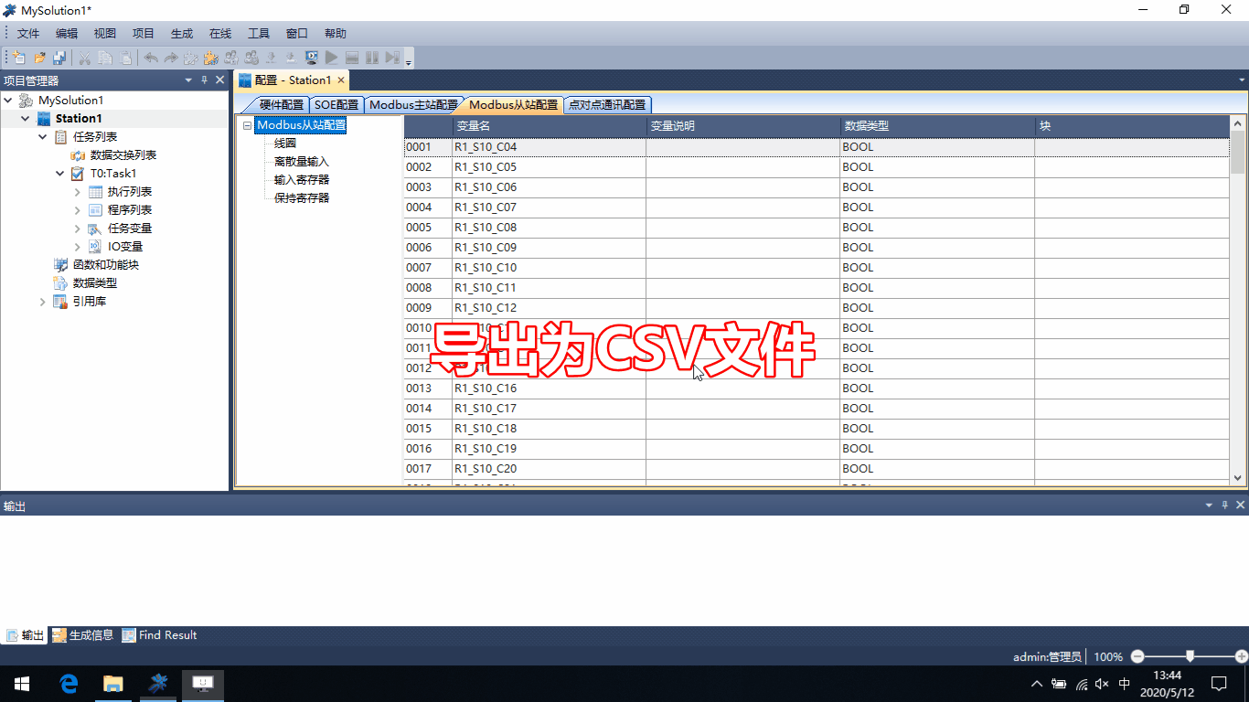Open File Explorer from the taskbar
1249x702 pixels.
[113, 684]
